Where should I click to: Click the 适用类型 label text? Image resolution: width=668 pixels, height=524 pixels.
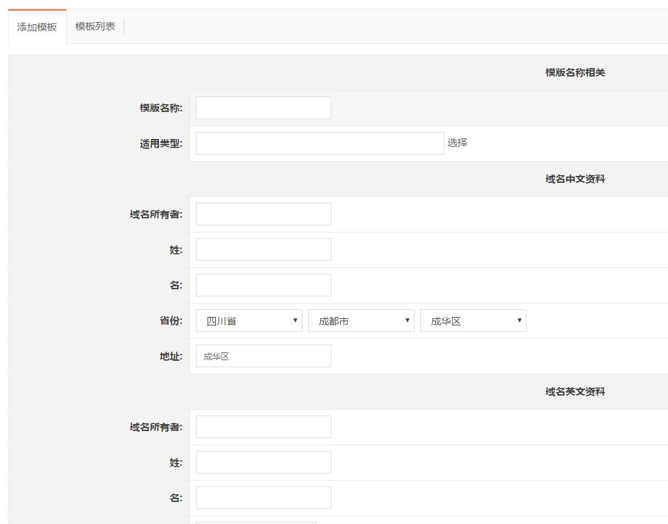[x=161, y=143]
